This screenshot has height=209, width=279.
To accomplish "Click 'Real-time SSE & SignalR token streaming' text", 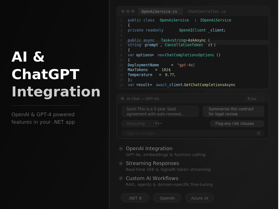I will [168, 169].
